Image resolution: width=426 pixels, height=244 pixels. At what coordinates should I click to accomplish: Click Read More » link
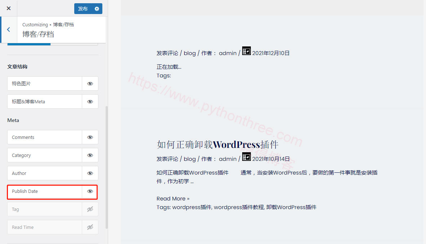[173, 199]
